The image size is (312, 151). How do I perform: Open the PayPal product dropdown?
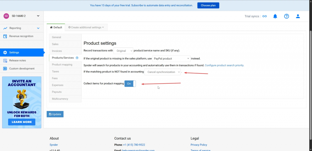[x=171, y=58]
